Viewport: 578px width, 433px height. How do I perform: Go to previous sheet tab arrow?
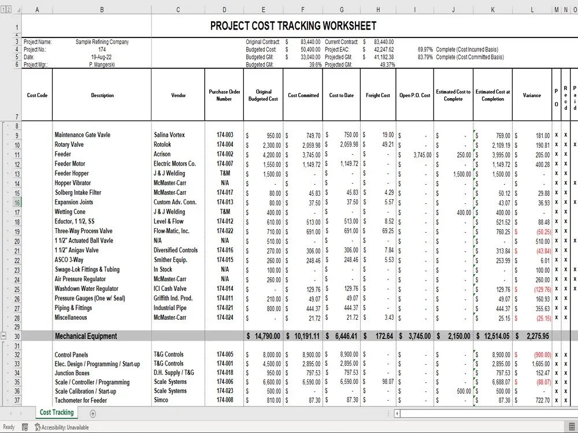click(11, 413)
